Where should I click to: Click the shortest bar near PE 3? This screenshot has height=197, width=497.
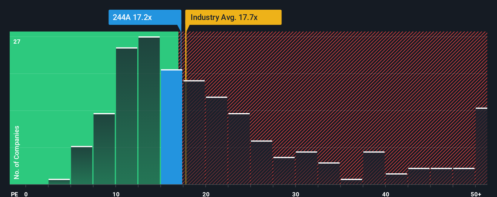[59, 182]
